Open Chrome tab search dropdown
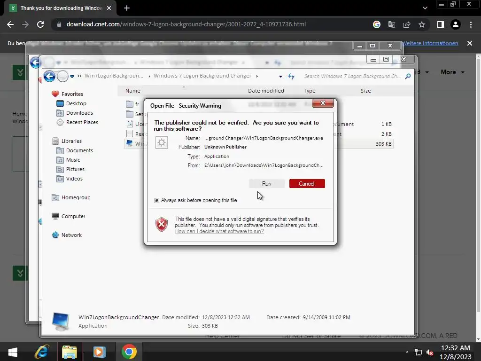 (x=425, y=8)
